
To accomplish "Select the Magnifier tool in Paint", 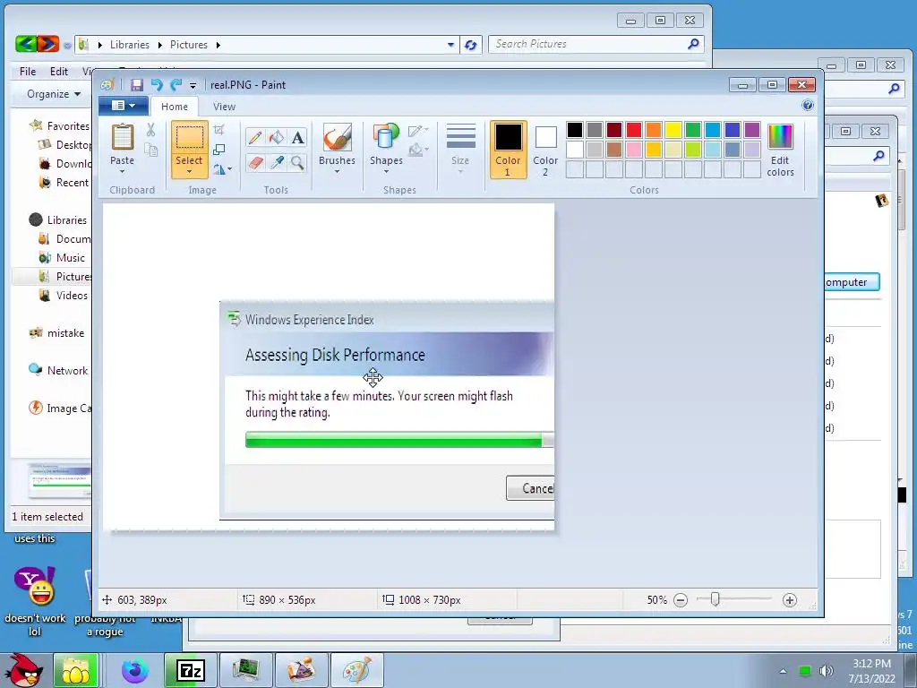I will 297,162.
